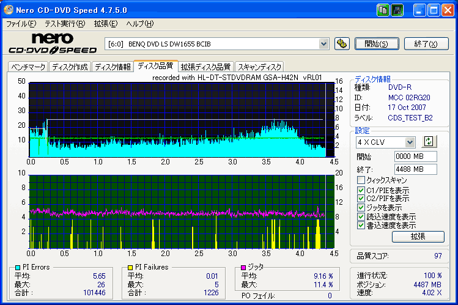Click the speed value 4.02 X

[432, 292]
